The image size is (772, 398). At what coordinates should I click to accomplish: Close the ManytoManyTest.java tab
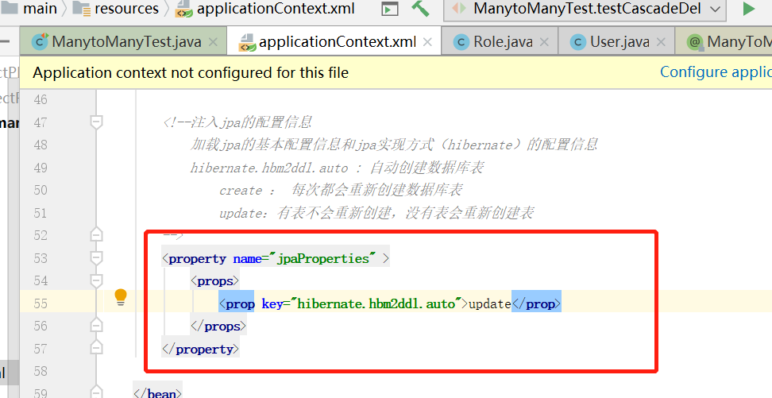213,42
